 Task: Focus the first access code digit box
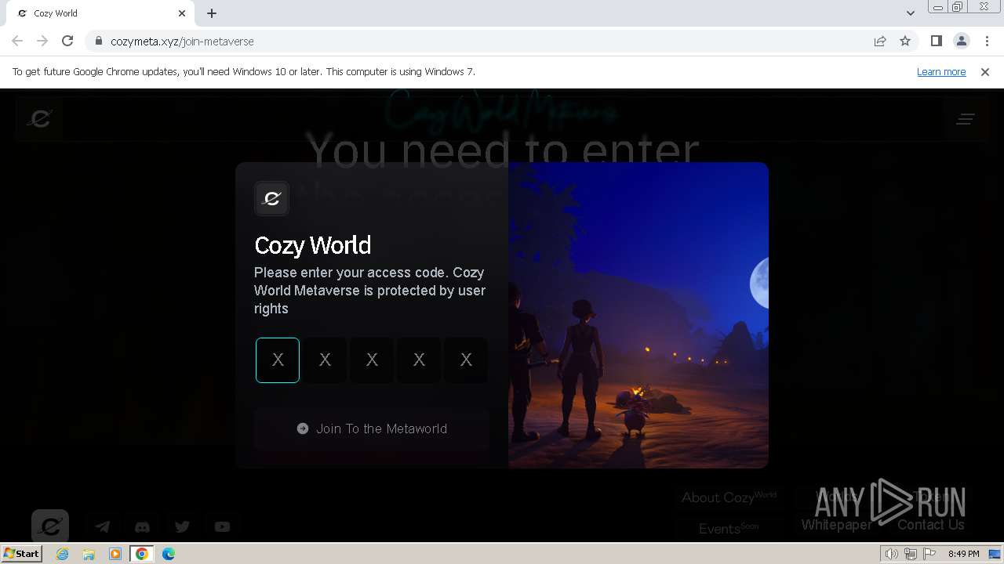coord(278,360)
